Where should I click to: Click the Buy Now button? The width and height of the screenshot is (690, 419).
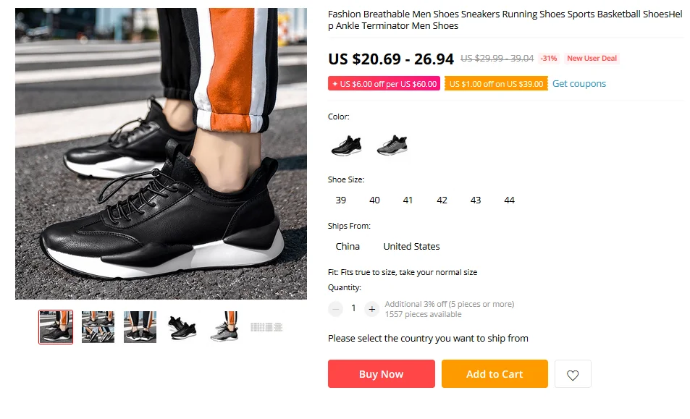tap(381, 373)
